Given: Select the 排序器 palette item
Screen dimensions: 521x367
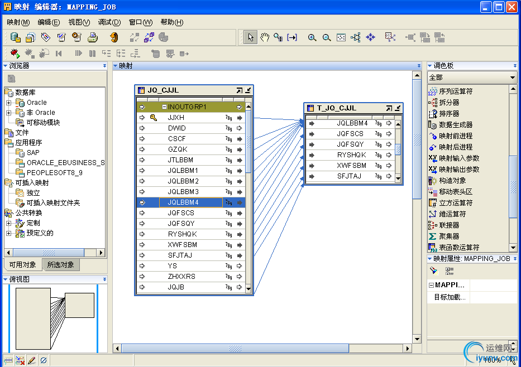Looking at the screenshot, I should click(x=444, y=114).
